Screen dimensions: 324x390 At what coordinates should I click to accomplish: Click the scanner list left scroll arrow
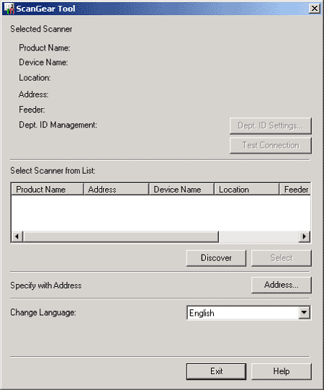(17, 236)
